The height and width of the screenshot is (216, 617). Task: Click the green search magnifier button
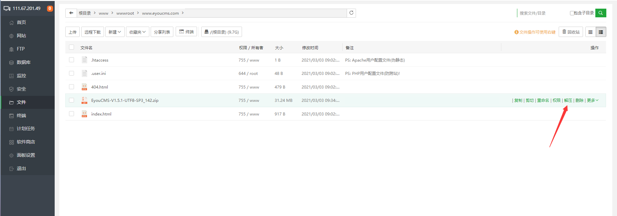601,13
